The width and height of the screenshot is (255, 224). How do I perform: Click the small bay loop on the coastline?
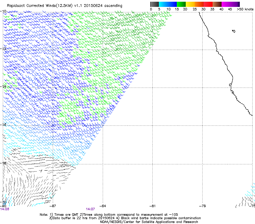point(230,85)
